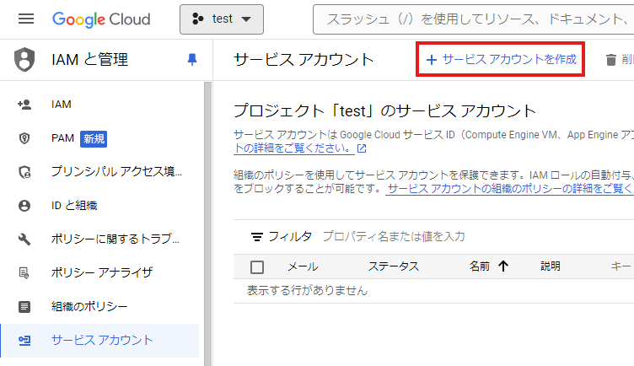634x366 pixels.
Task: Click the search bar for resources and documents
Action: (473, 19)
